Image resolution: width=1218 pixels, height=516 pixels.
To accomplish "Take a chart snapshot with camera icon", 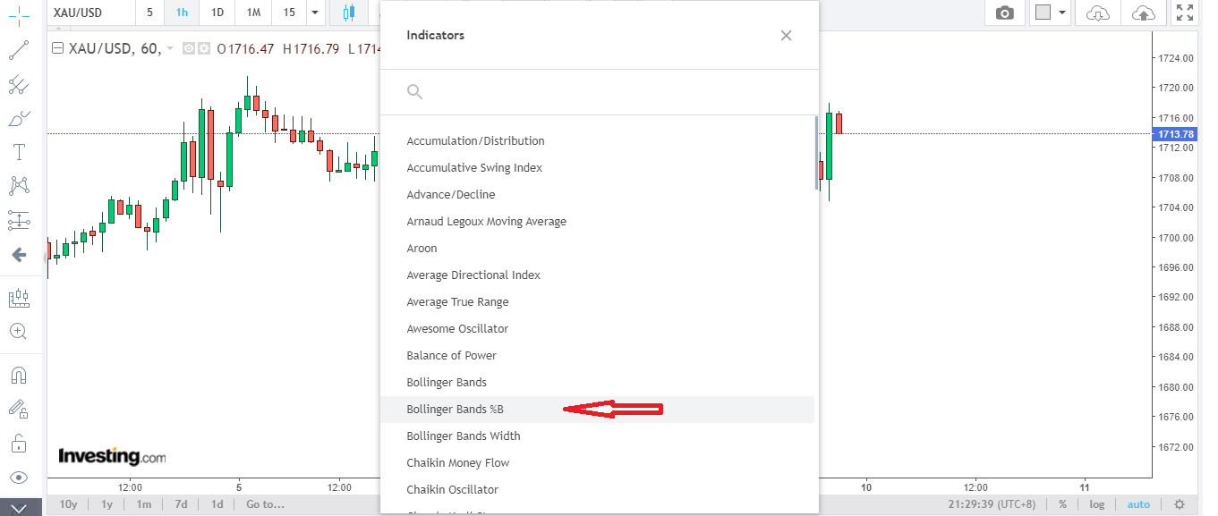I will coord(1005,13).
